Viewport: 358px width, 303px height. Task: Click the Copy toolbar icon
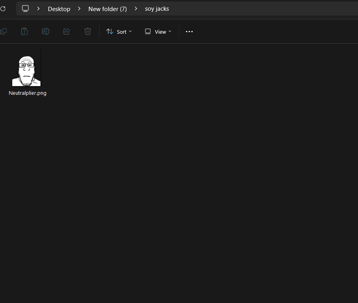pyautogui.click(x=4, y=31)
